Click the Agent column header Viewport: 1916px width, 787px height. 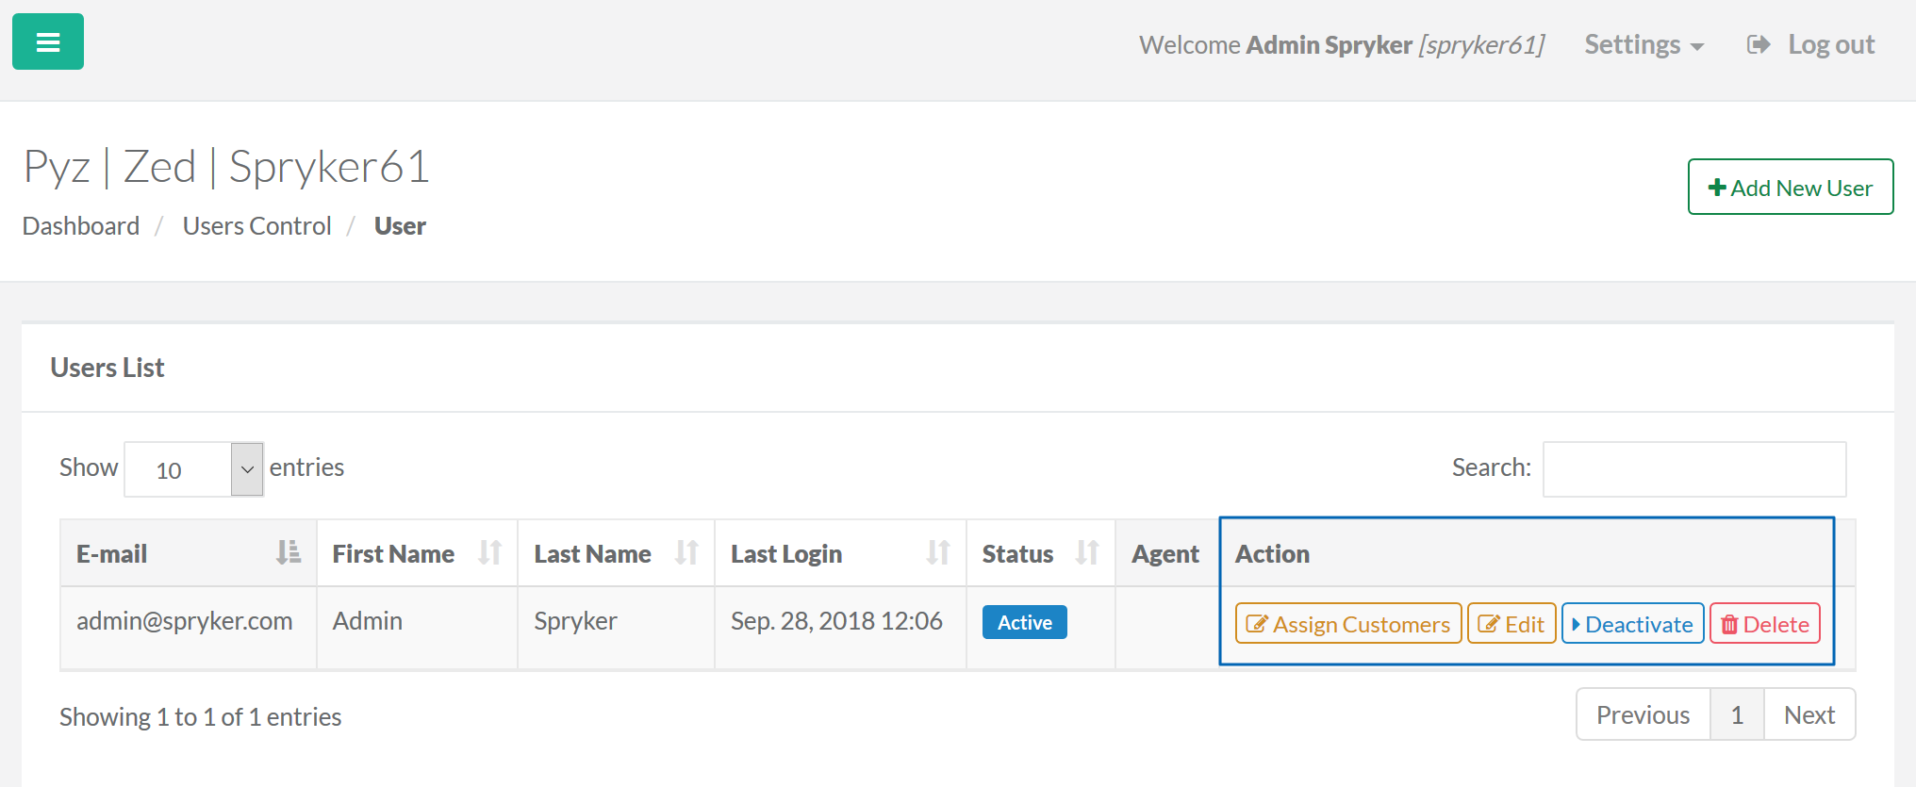1167,553
